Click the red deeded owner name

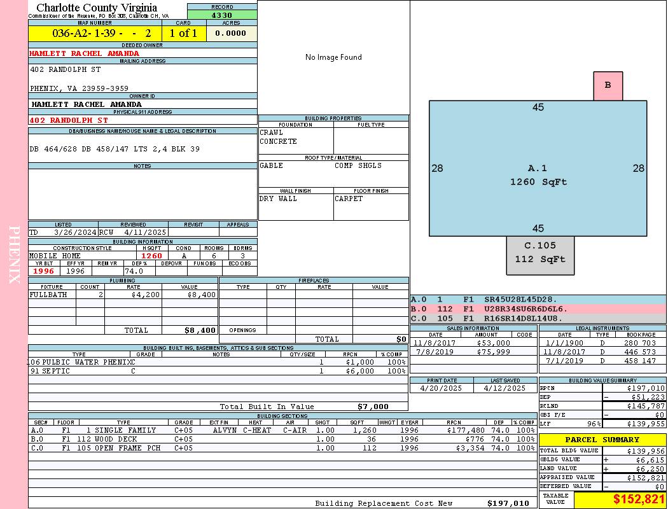coord(84,53)
